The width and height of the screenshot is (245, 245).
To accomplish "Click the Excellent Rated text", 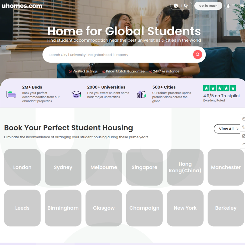I will 214,100.
